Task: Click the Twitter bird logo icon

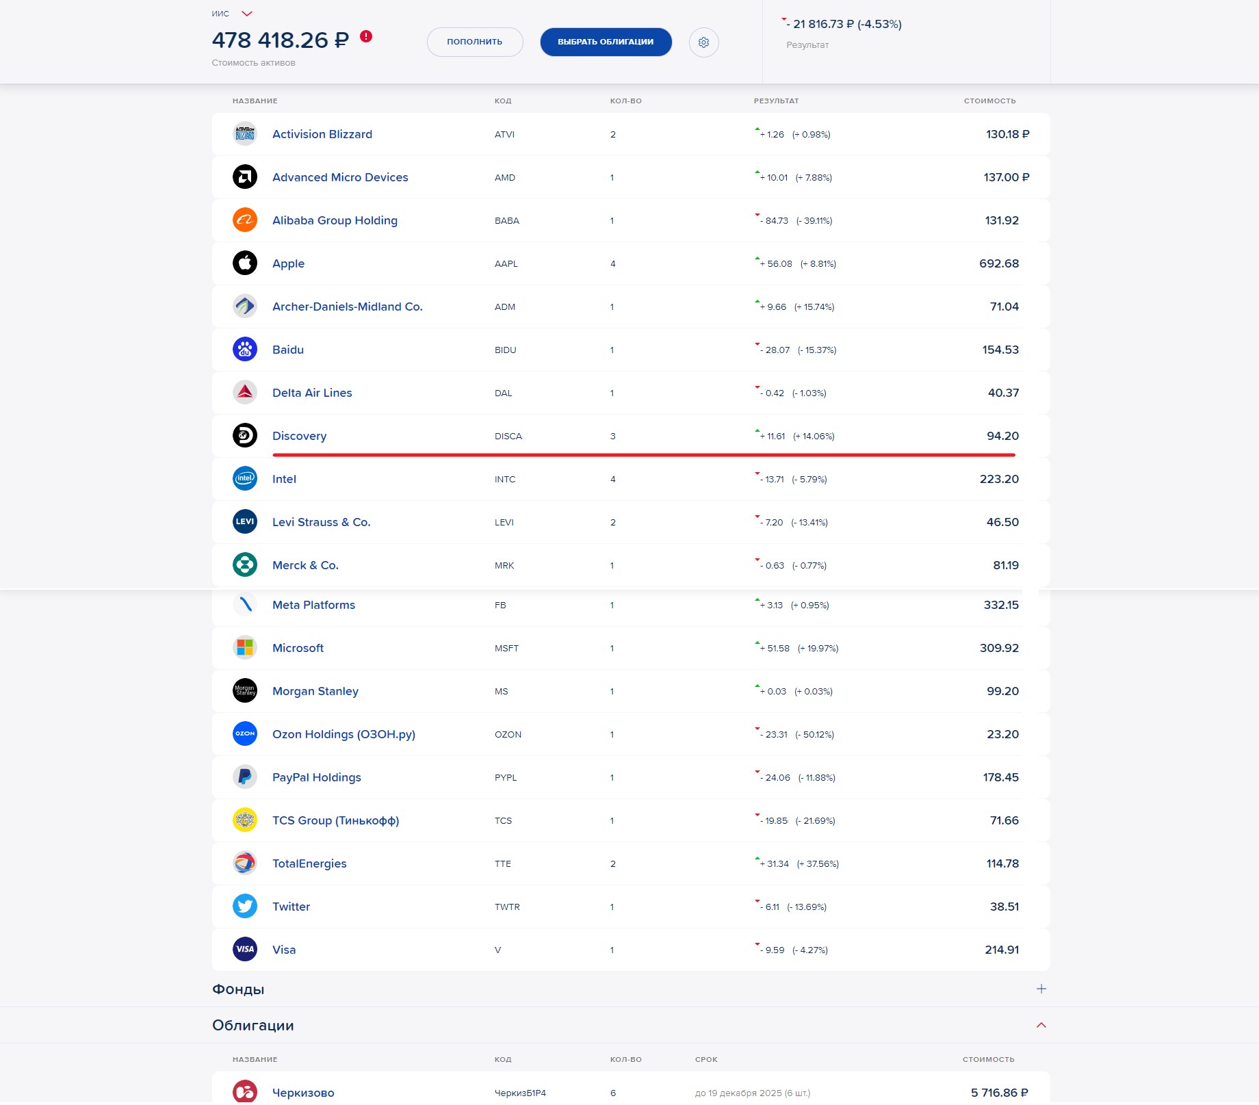Action: (x=245, y=907)
